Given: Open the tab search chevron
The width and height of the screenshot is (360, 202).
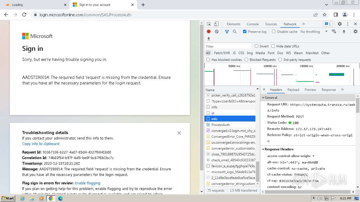Looking at the screenshot, I should click(x=327, y=5).
